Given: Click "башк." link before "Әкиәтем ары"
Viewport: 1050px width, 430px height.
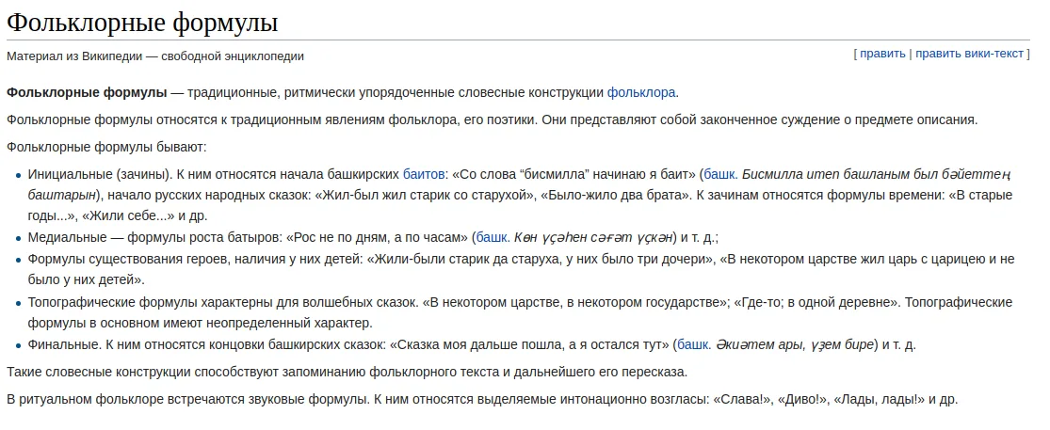Looking at the screenshot, I should (694, 345).
